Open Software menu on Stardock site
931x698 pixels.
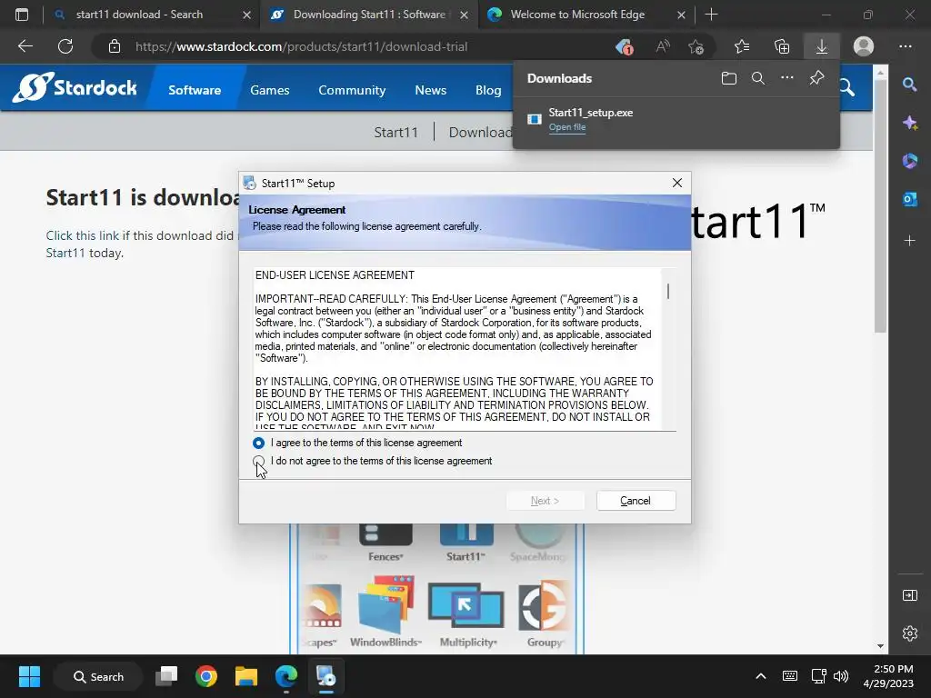195,90
